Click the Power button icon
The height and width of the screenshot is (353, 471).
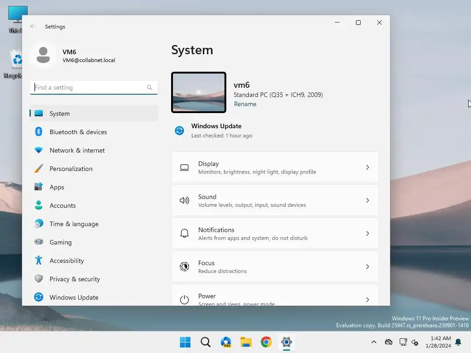[184, 299]
